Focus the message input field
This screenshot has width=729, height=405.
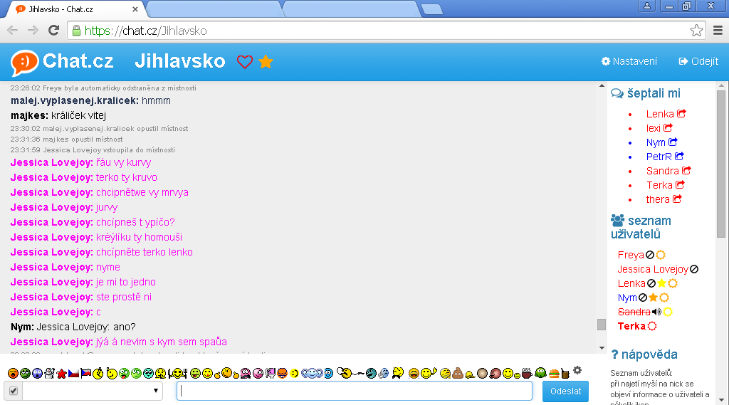pyautogui.click(x=355, y=391)
